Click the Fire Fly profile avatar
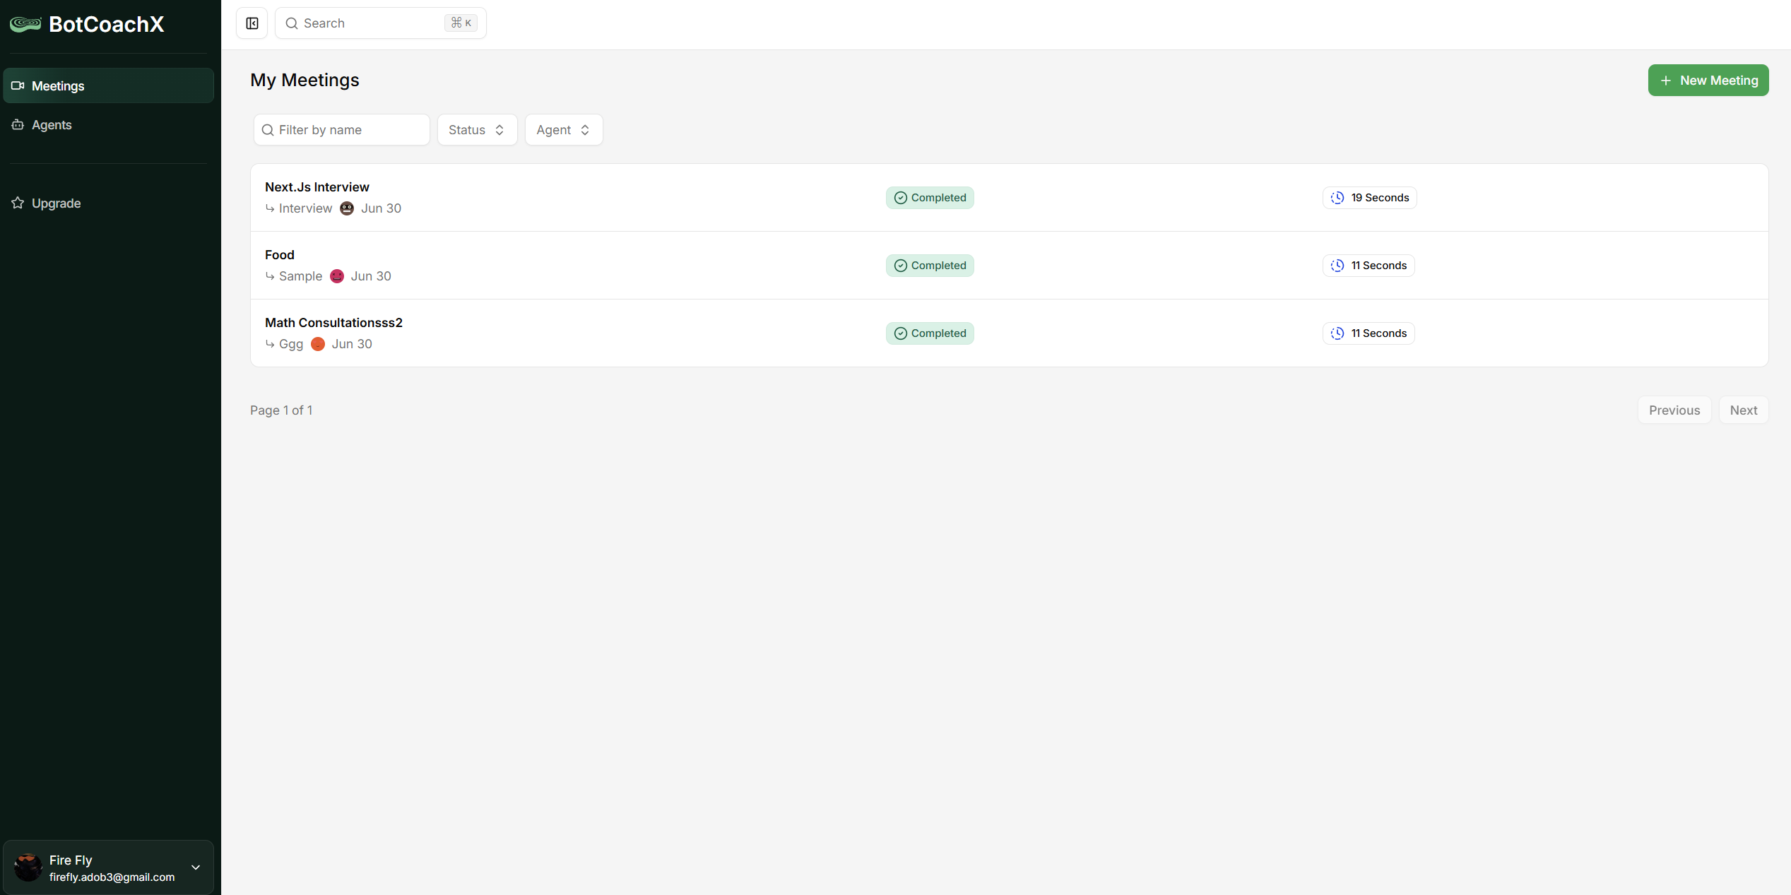The width and height of the screenshot is (1791, 895). (x=28, y=867)
